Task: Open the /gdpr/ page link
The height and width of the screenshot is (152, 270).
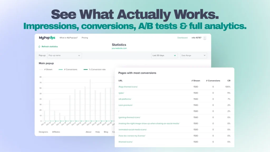Action: 122,93
